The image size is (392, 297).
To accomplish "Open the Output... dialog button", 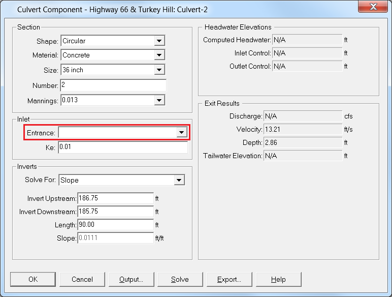I will point(131,279).
